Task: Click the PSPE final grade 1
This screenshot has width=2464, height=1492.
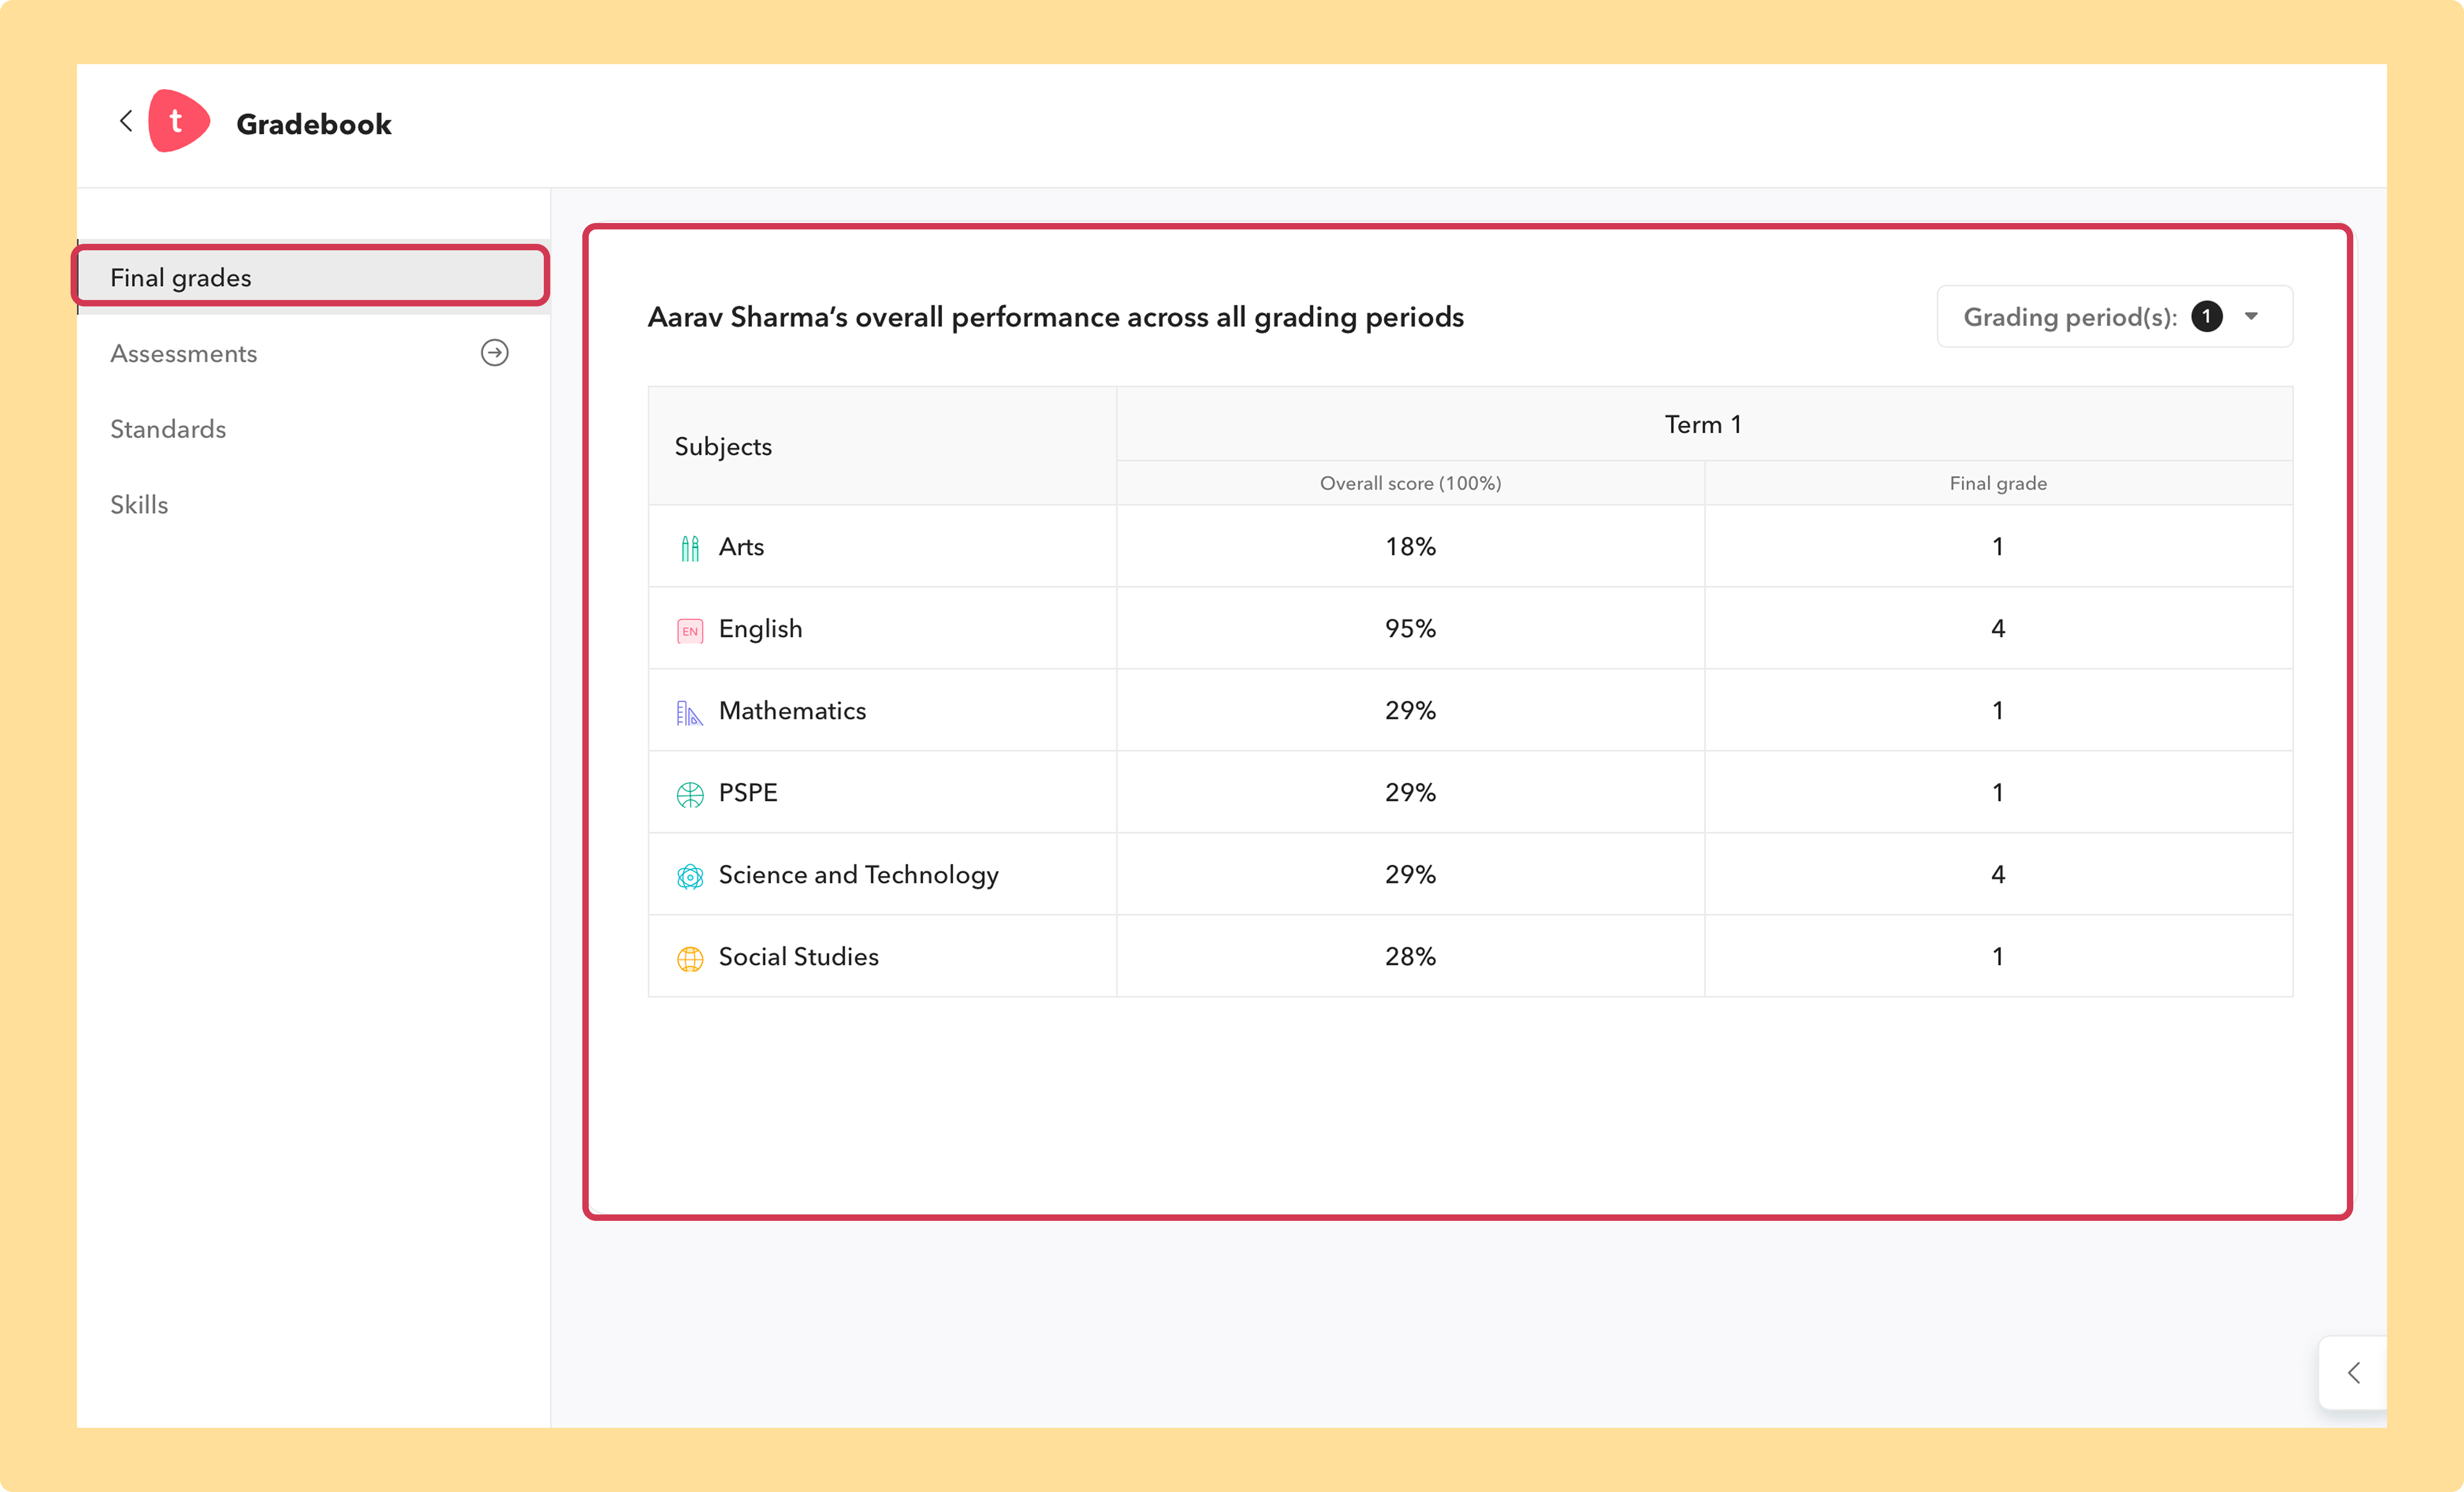Action: point(1998,793)
